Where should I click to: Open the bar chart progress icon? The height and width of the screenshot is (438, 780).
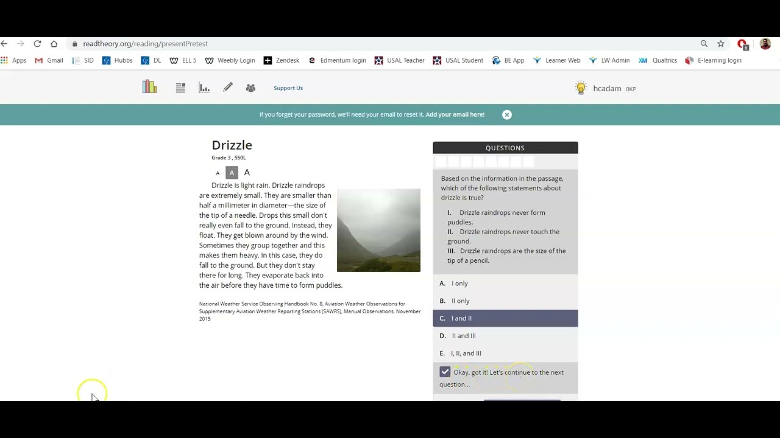(204, 88)
